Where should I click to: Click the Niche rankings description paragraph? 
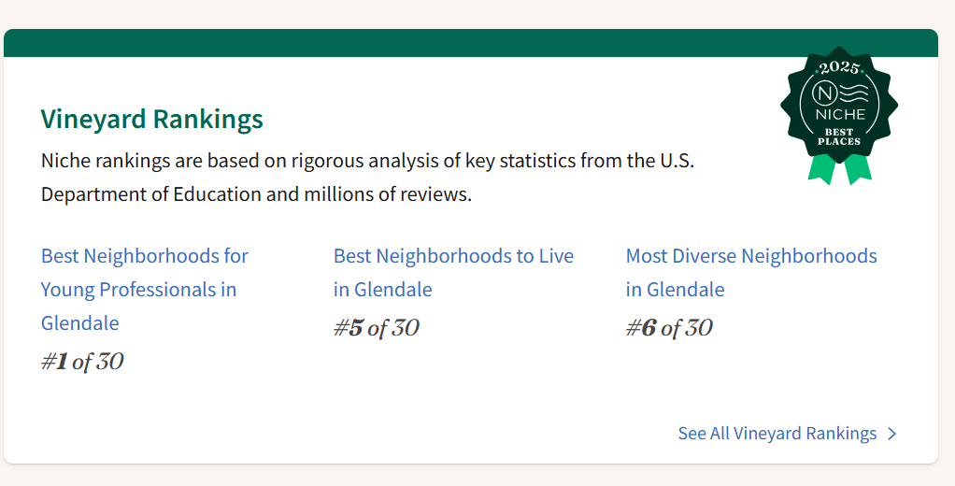(x=367, y=178)
